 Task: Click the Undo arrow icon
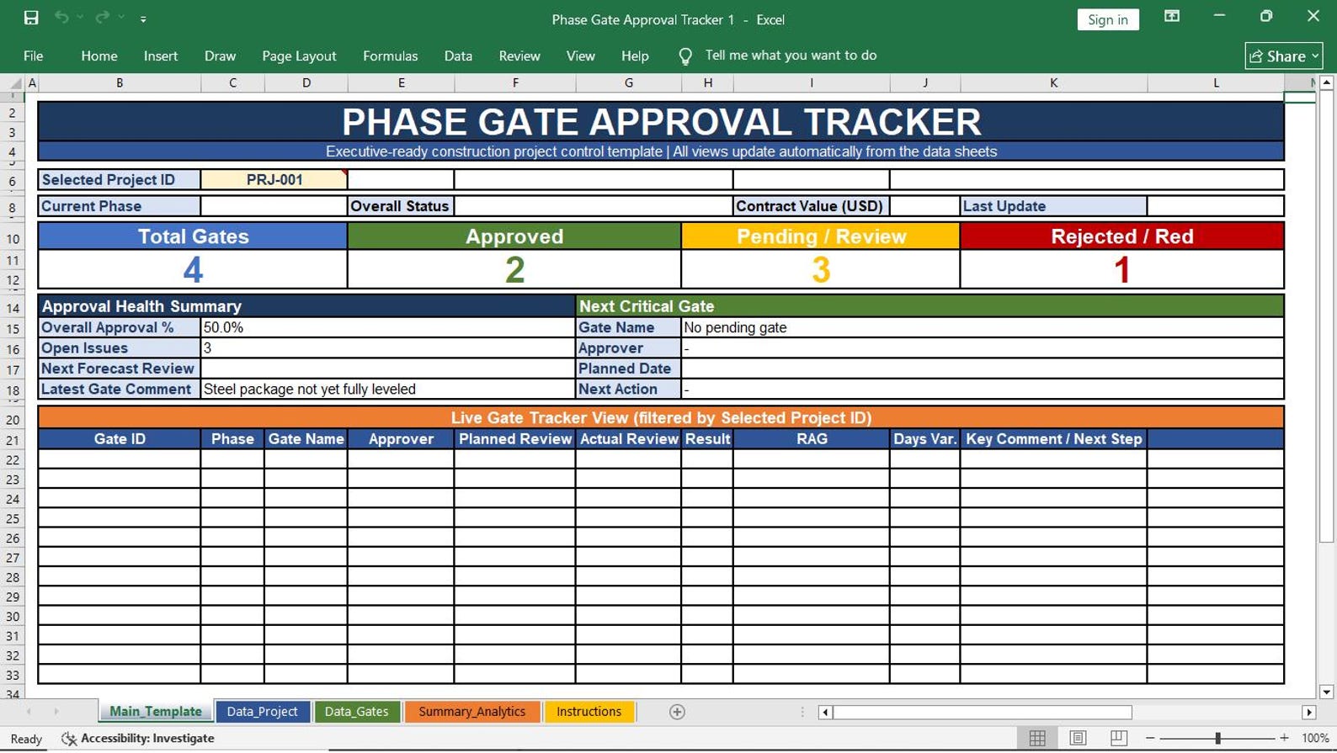[x=61, y=18]
